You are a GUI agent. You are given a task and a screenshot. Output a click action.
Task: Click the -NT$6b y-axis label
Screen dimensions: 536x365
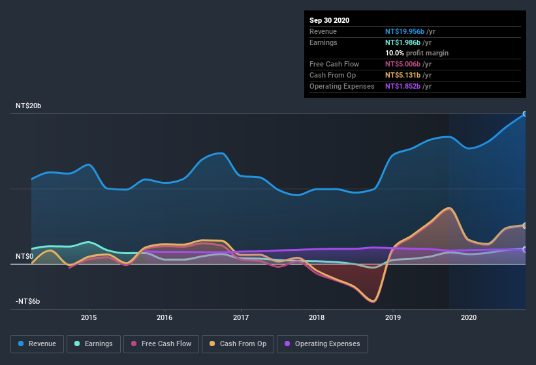[27, 301]
